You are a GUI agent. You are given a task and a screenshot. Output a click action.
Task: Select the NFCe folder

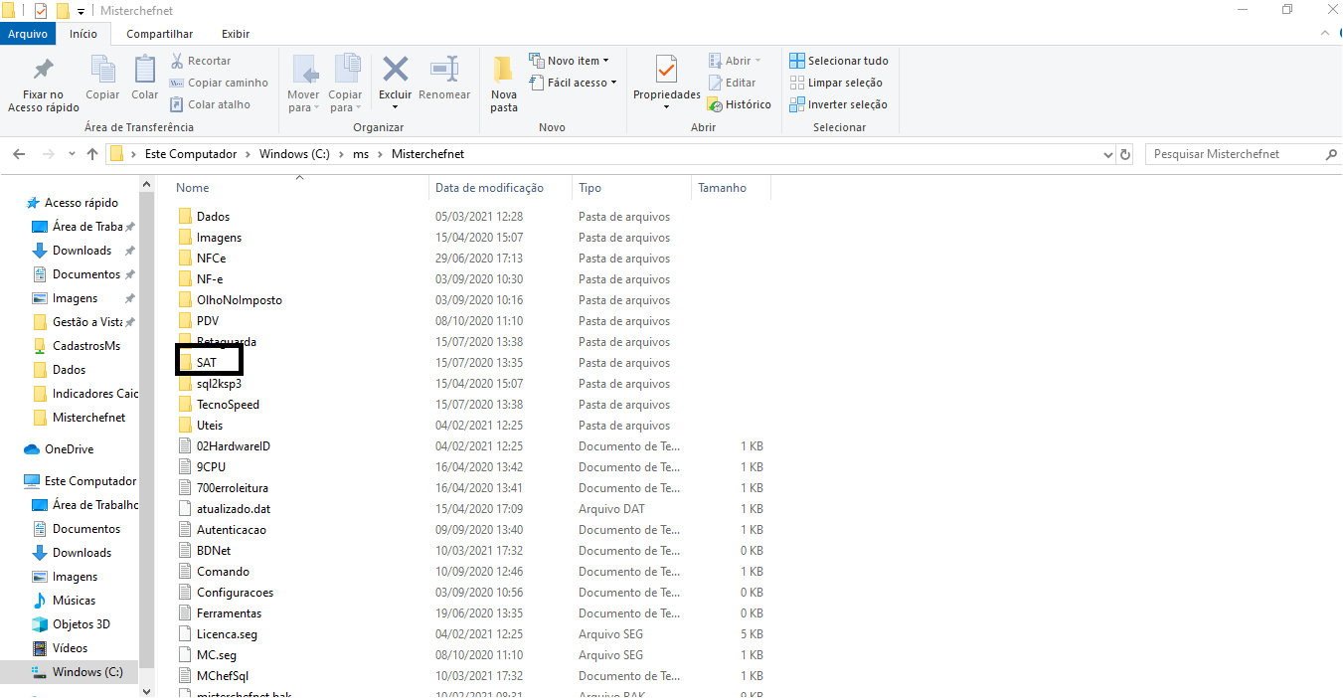pos(211,259)
